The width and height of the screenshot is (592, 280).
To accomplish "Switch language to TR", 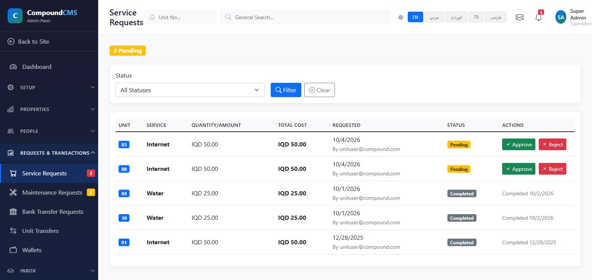I will (x=476, y=17).
